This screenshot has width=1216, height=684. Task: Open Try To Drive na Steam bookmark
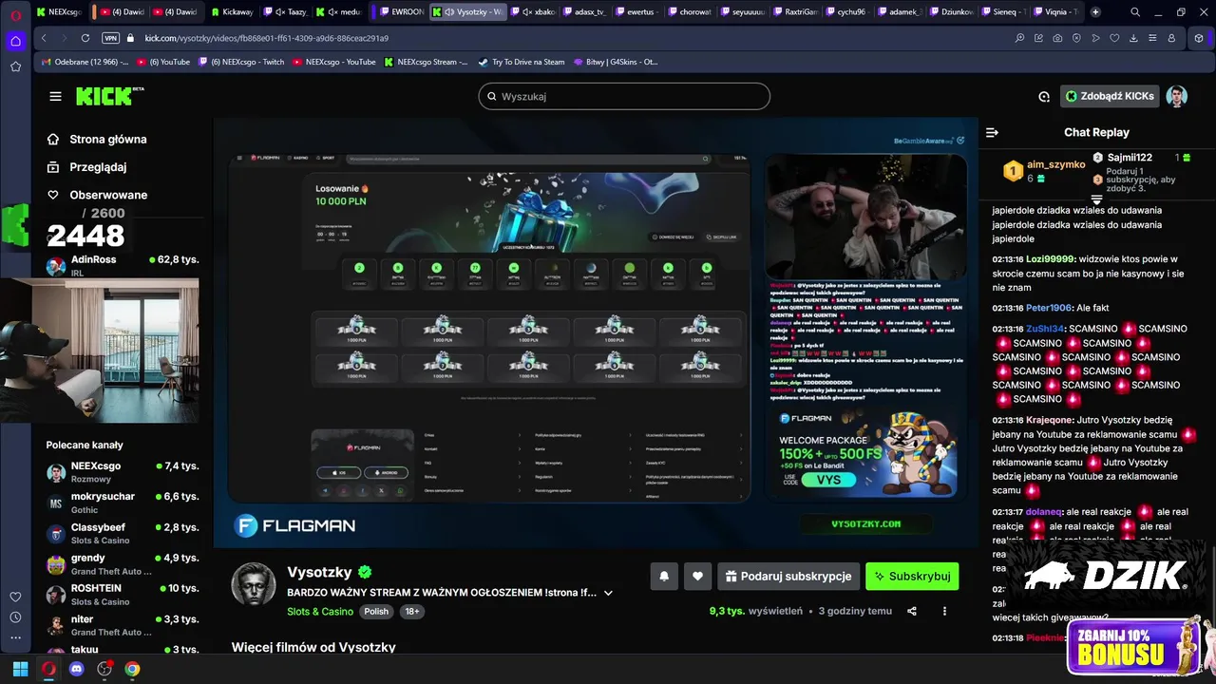click(522, 62)
